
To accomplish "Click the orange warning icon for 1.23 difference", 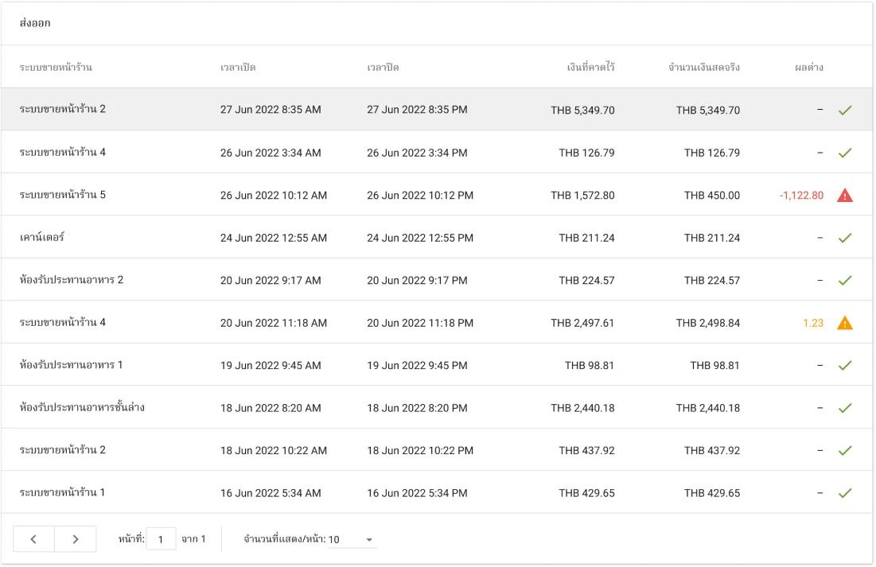I will (844, 323).
